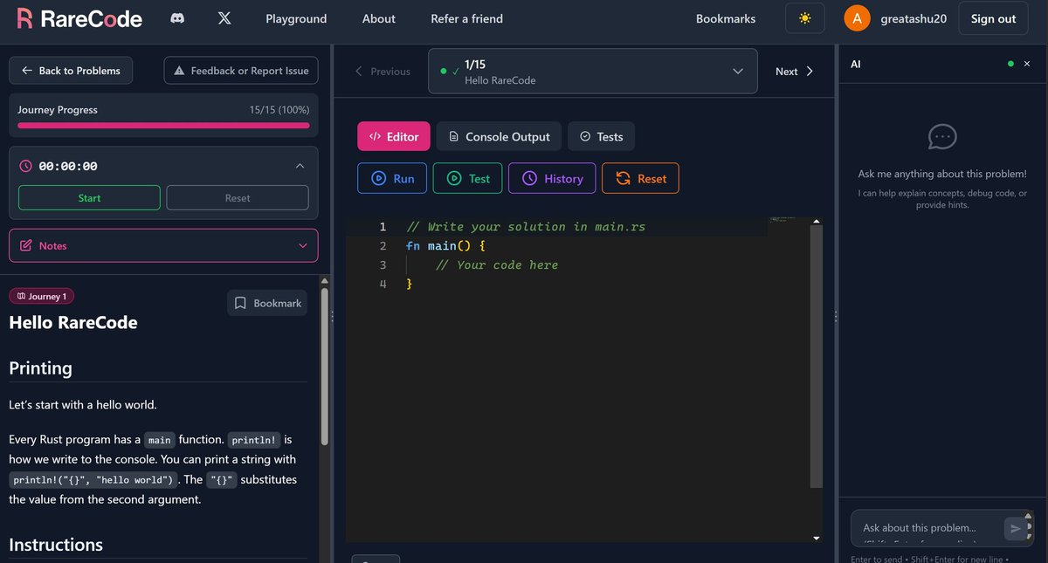Click the orange Reset code button
The height and width of the screenshot is (563, 1048).
(x=640, y=178)
